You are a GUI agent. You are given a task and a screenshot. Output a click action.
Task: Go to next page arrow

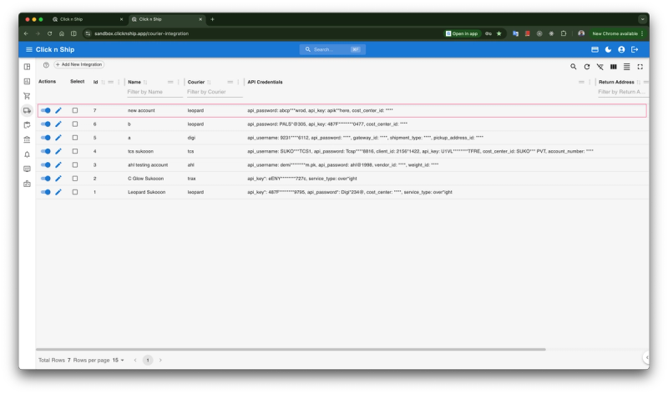[160, 361]
